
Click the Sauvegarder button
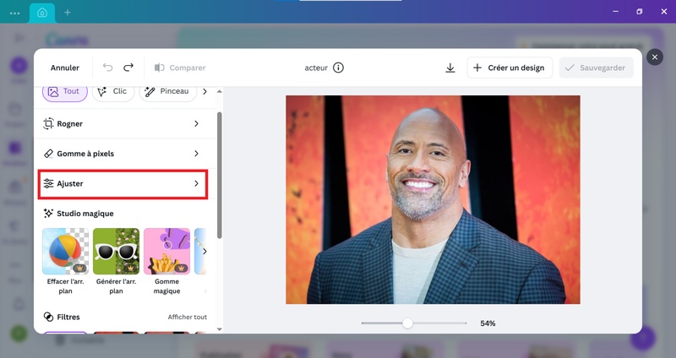click(597, 68)
